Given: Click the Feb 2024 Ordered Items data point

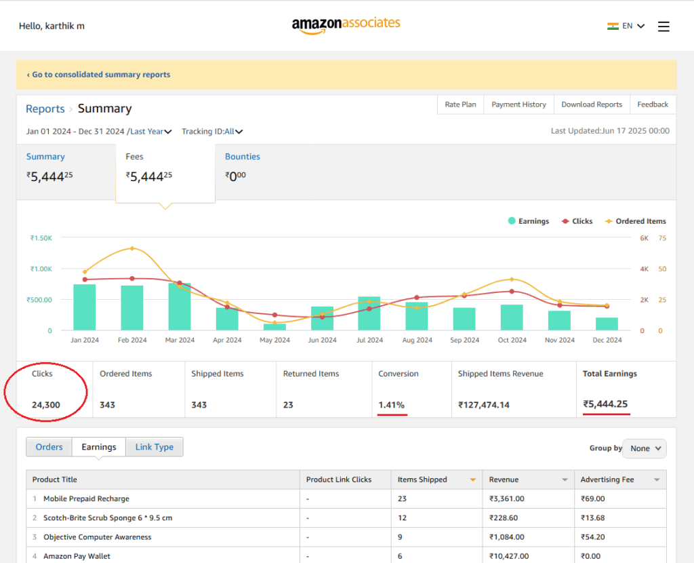Looking at the screenshot, I should pyautogui.click(x=132, y=248).
